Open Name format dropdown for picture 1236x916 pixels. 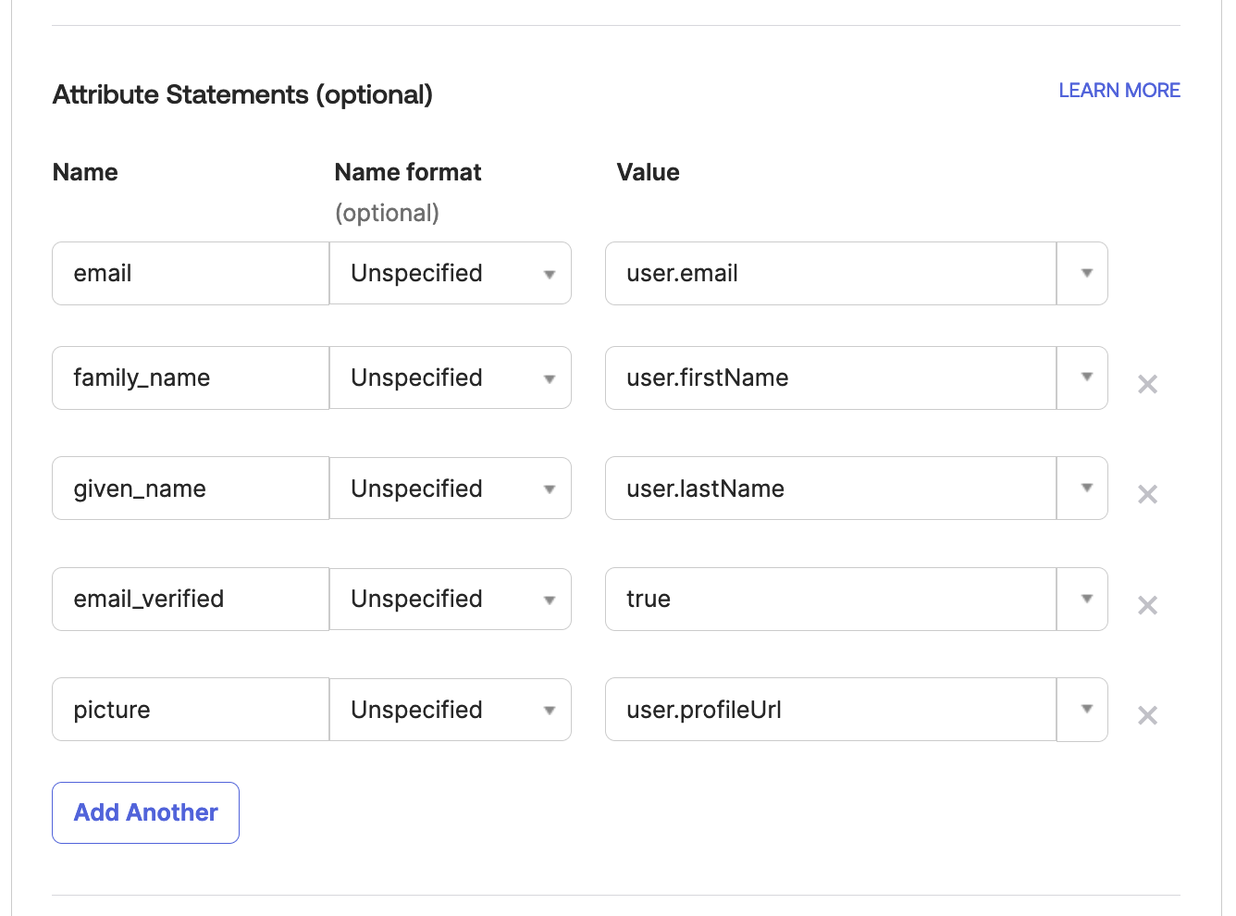(x=451, y=710)
